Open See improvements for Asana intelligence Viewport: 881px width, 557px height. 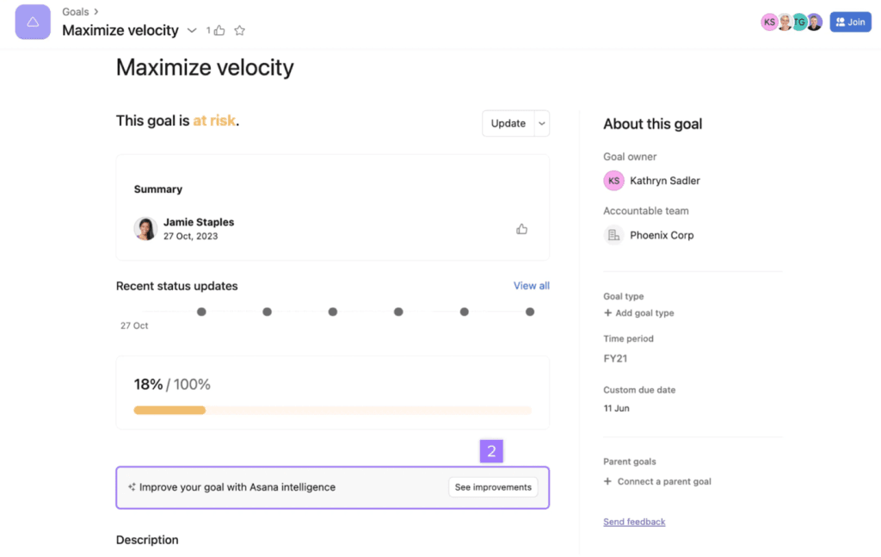(493, 487)
